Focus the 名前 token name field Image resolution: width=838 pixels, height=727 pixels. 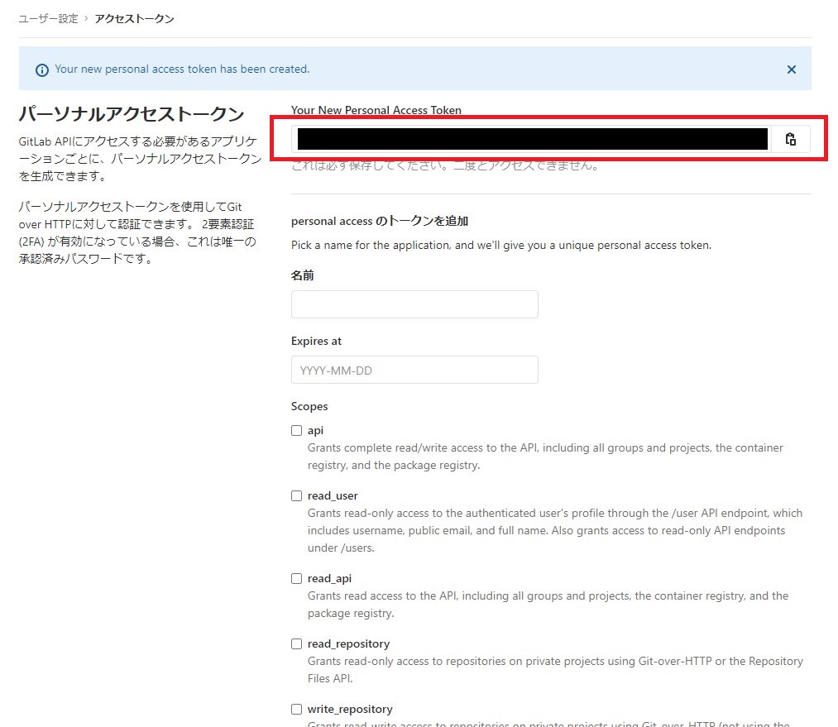(x=414, y=304)
